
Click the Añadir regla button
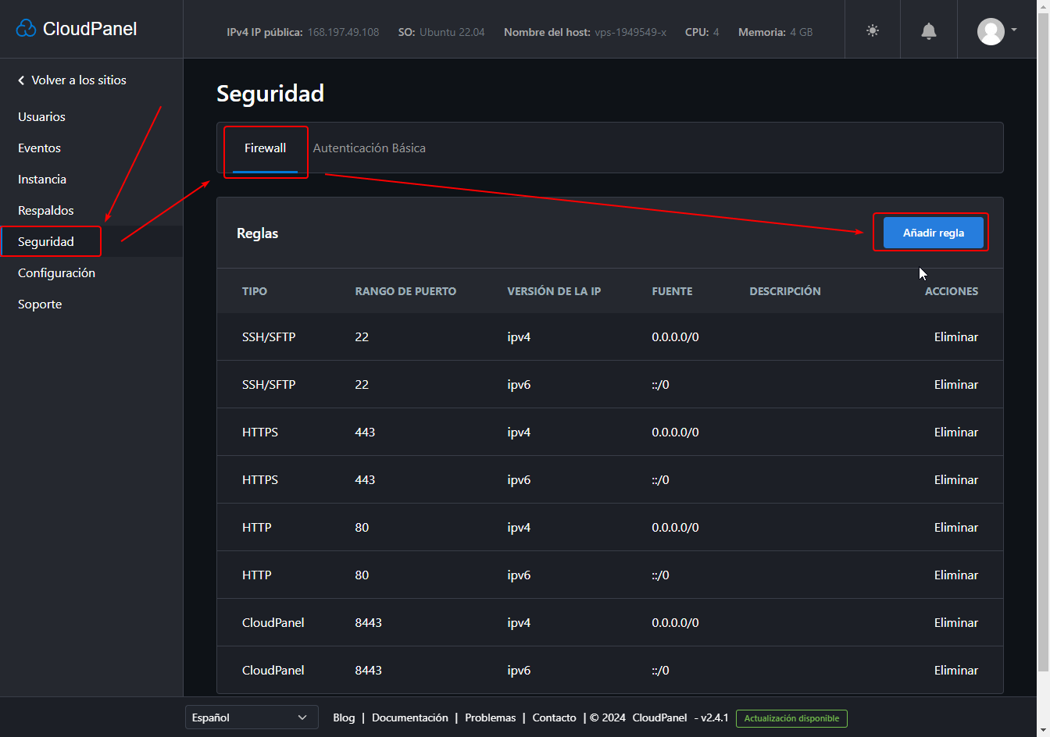[934, 233]
